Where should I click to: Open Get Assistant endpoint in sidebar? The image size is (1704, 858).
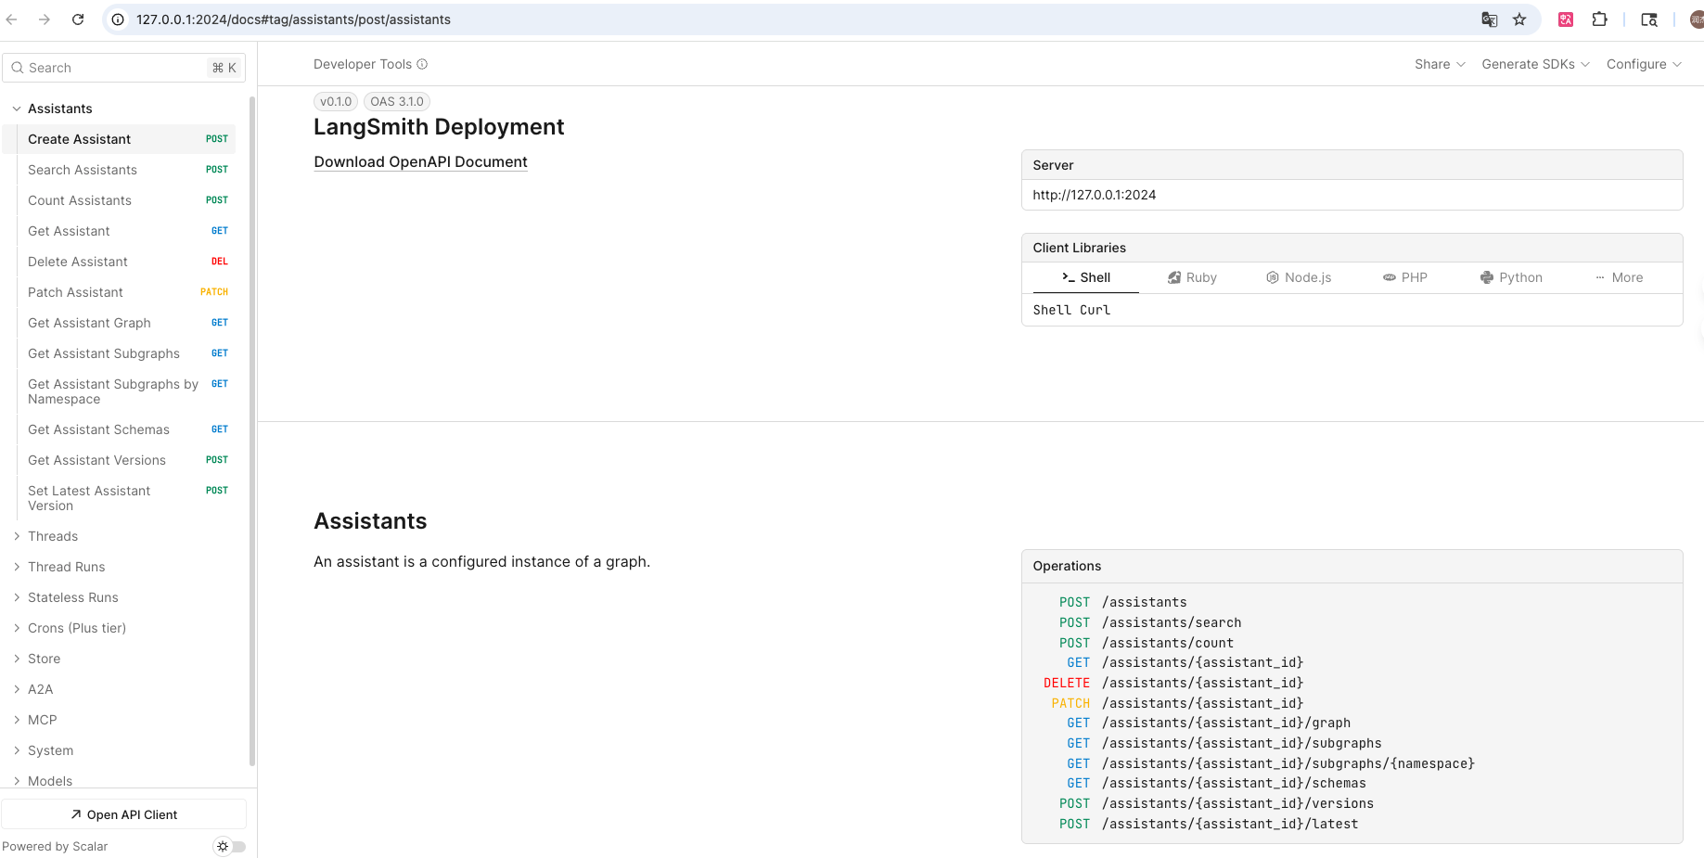[120, 231]
